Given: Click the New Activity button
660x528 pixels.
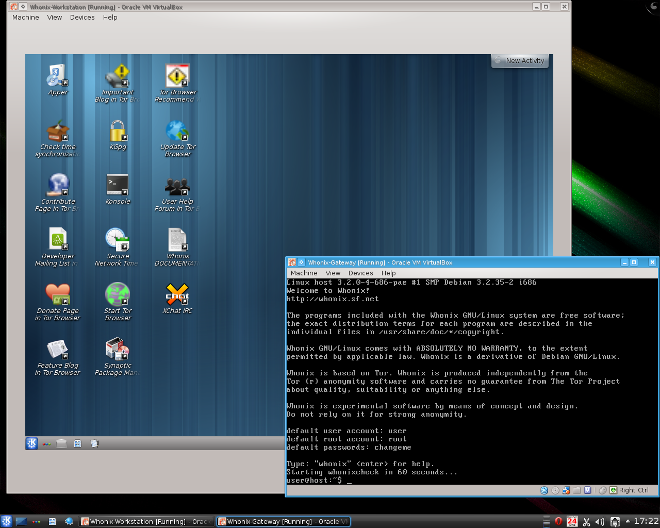Looking at the screenshot, I should tap(520, 61).
